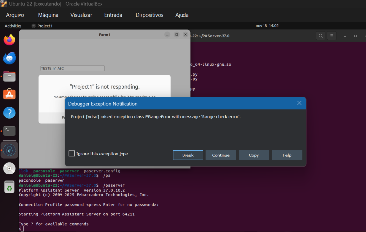Minimize the terminal window
Screen dimensions: 366x232
pyautogui.click(x=345, y=36)
